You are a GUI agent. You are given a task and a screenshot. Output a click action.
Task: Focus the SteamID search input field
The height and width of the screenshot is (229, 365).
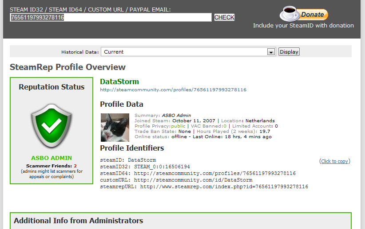111,17
